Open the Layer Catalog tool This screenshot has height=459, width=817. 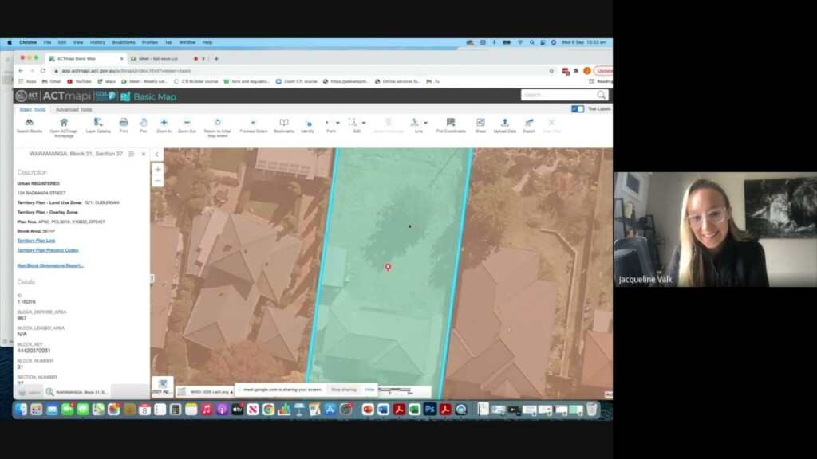(x=98, y=125)
